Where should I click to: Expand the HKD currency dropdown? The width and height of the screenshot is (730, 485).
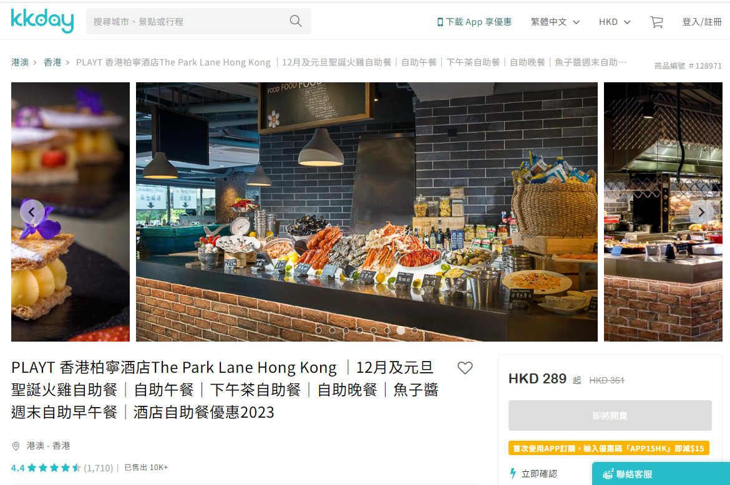pos(615,22)
